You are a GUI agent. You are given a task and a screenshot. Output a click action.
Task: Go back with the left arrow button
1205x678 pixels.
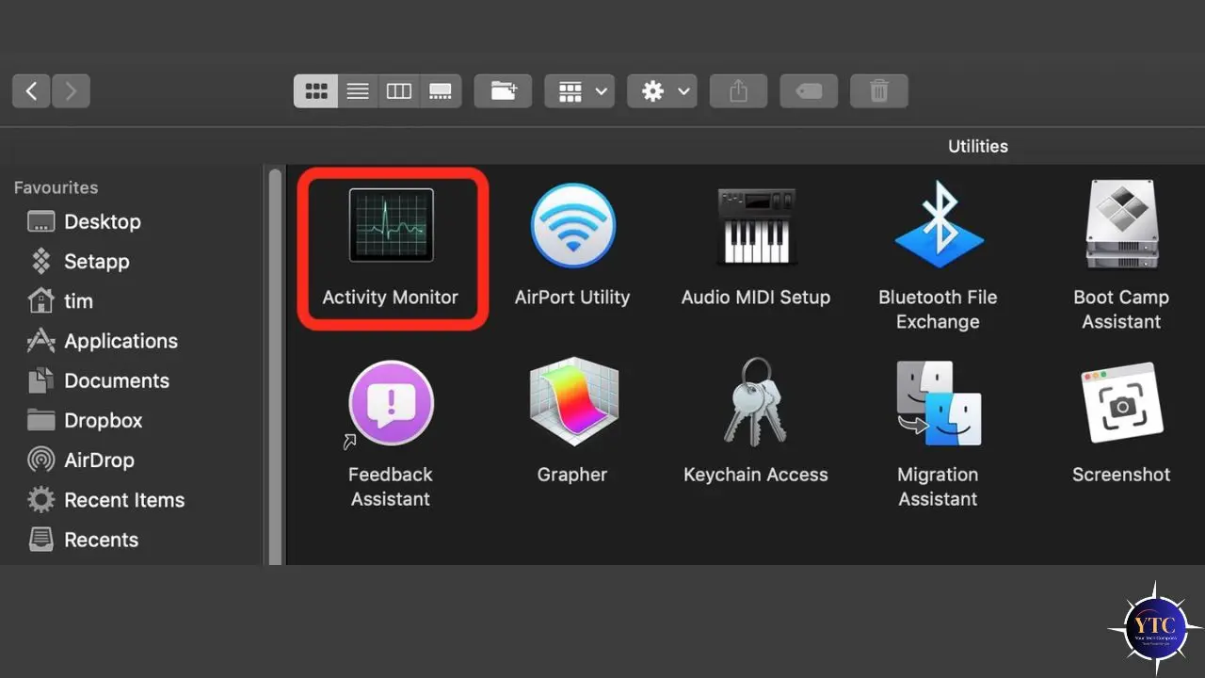(x=31, y=91)
